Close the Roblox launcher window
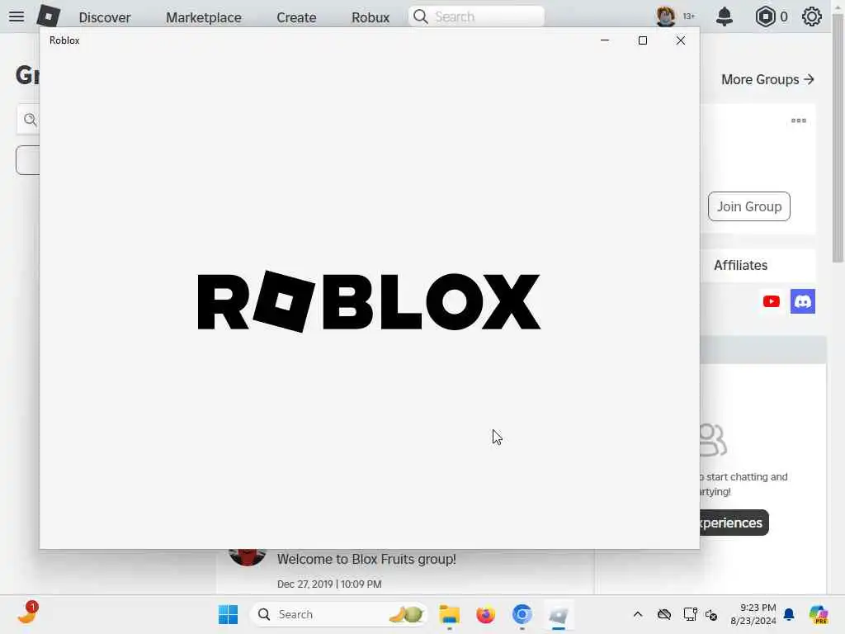 pyautogui.click(x=681, y=40)
